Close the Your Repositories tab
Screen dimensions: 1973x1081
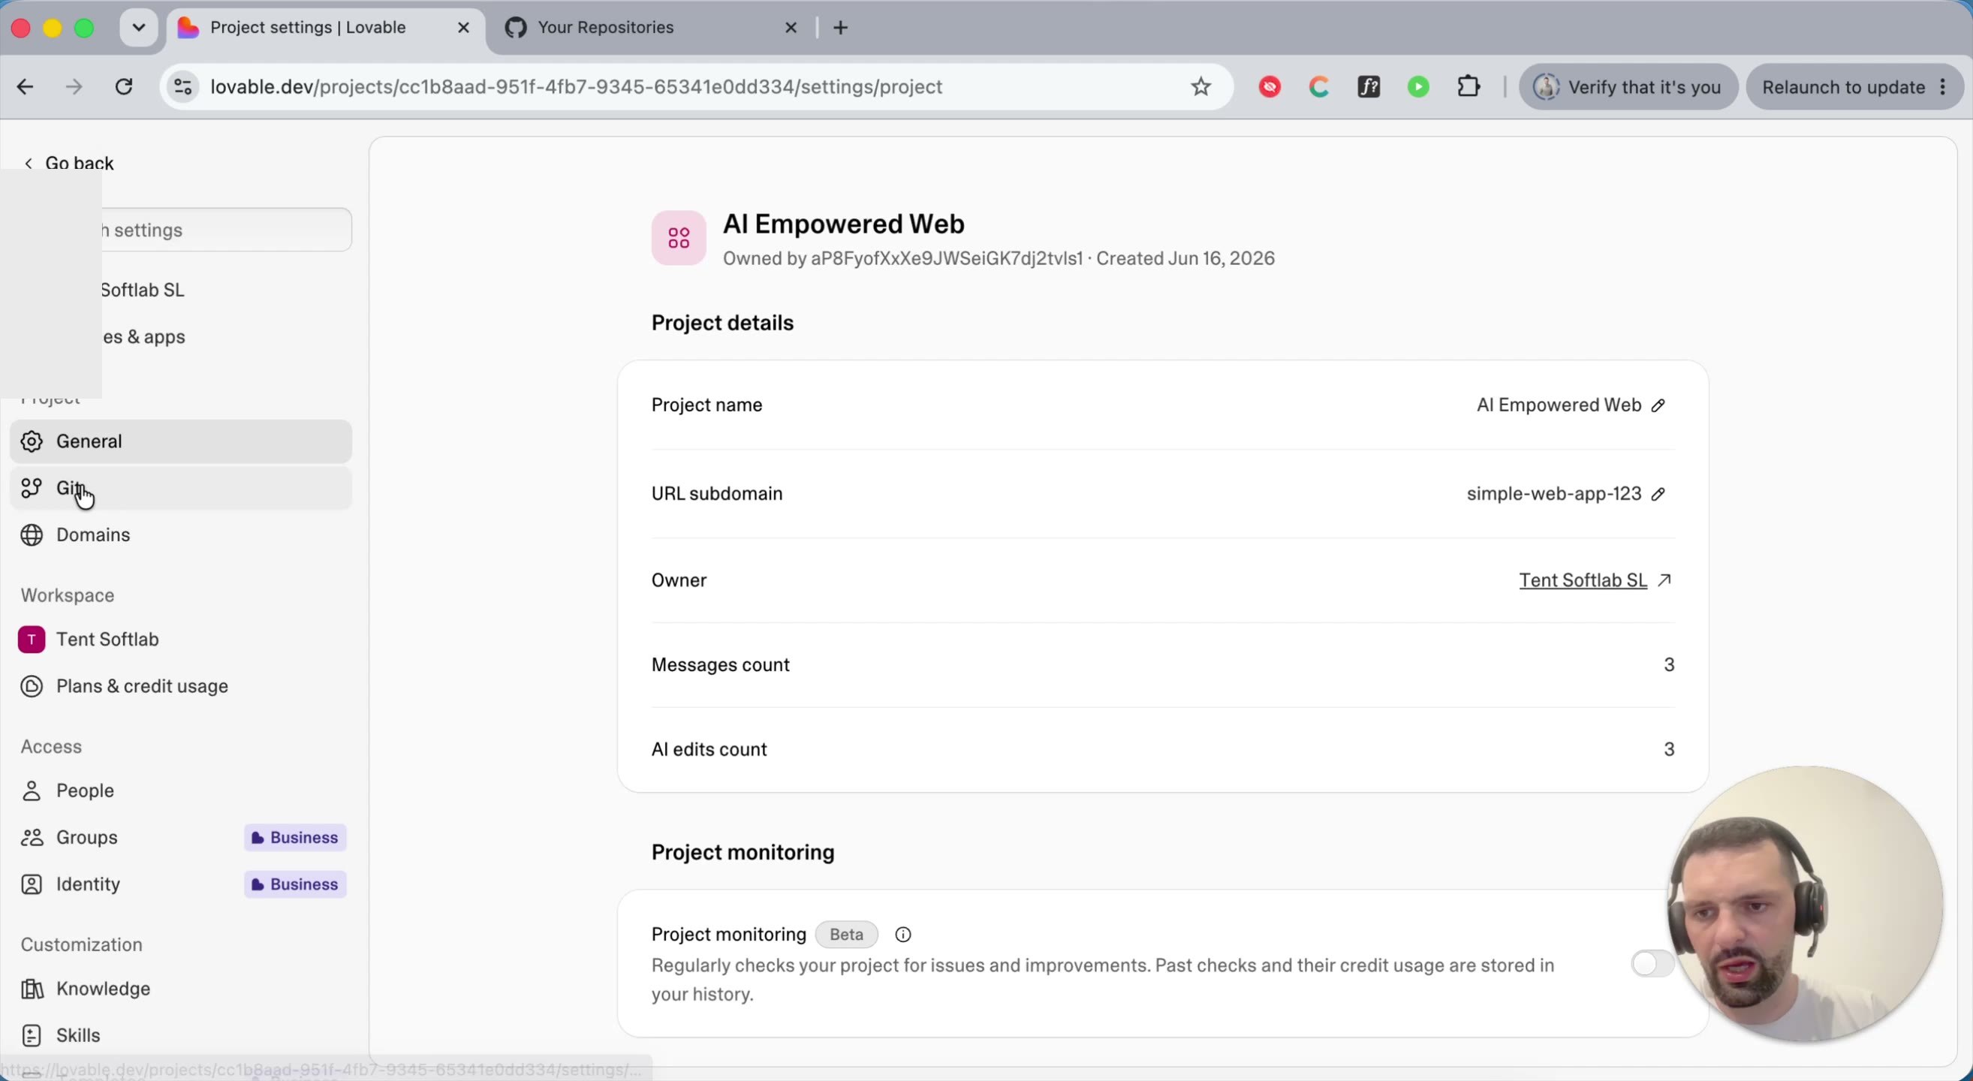click(x=791, y=29)
